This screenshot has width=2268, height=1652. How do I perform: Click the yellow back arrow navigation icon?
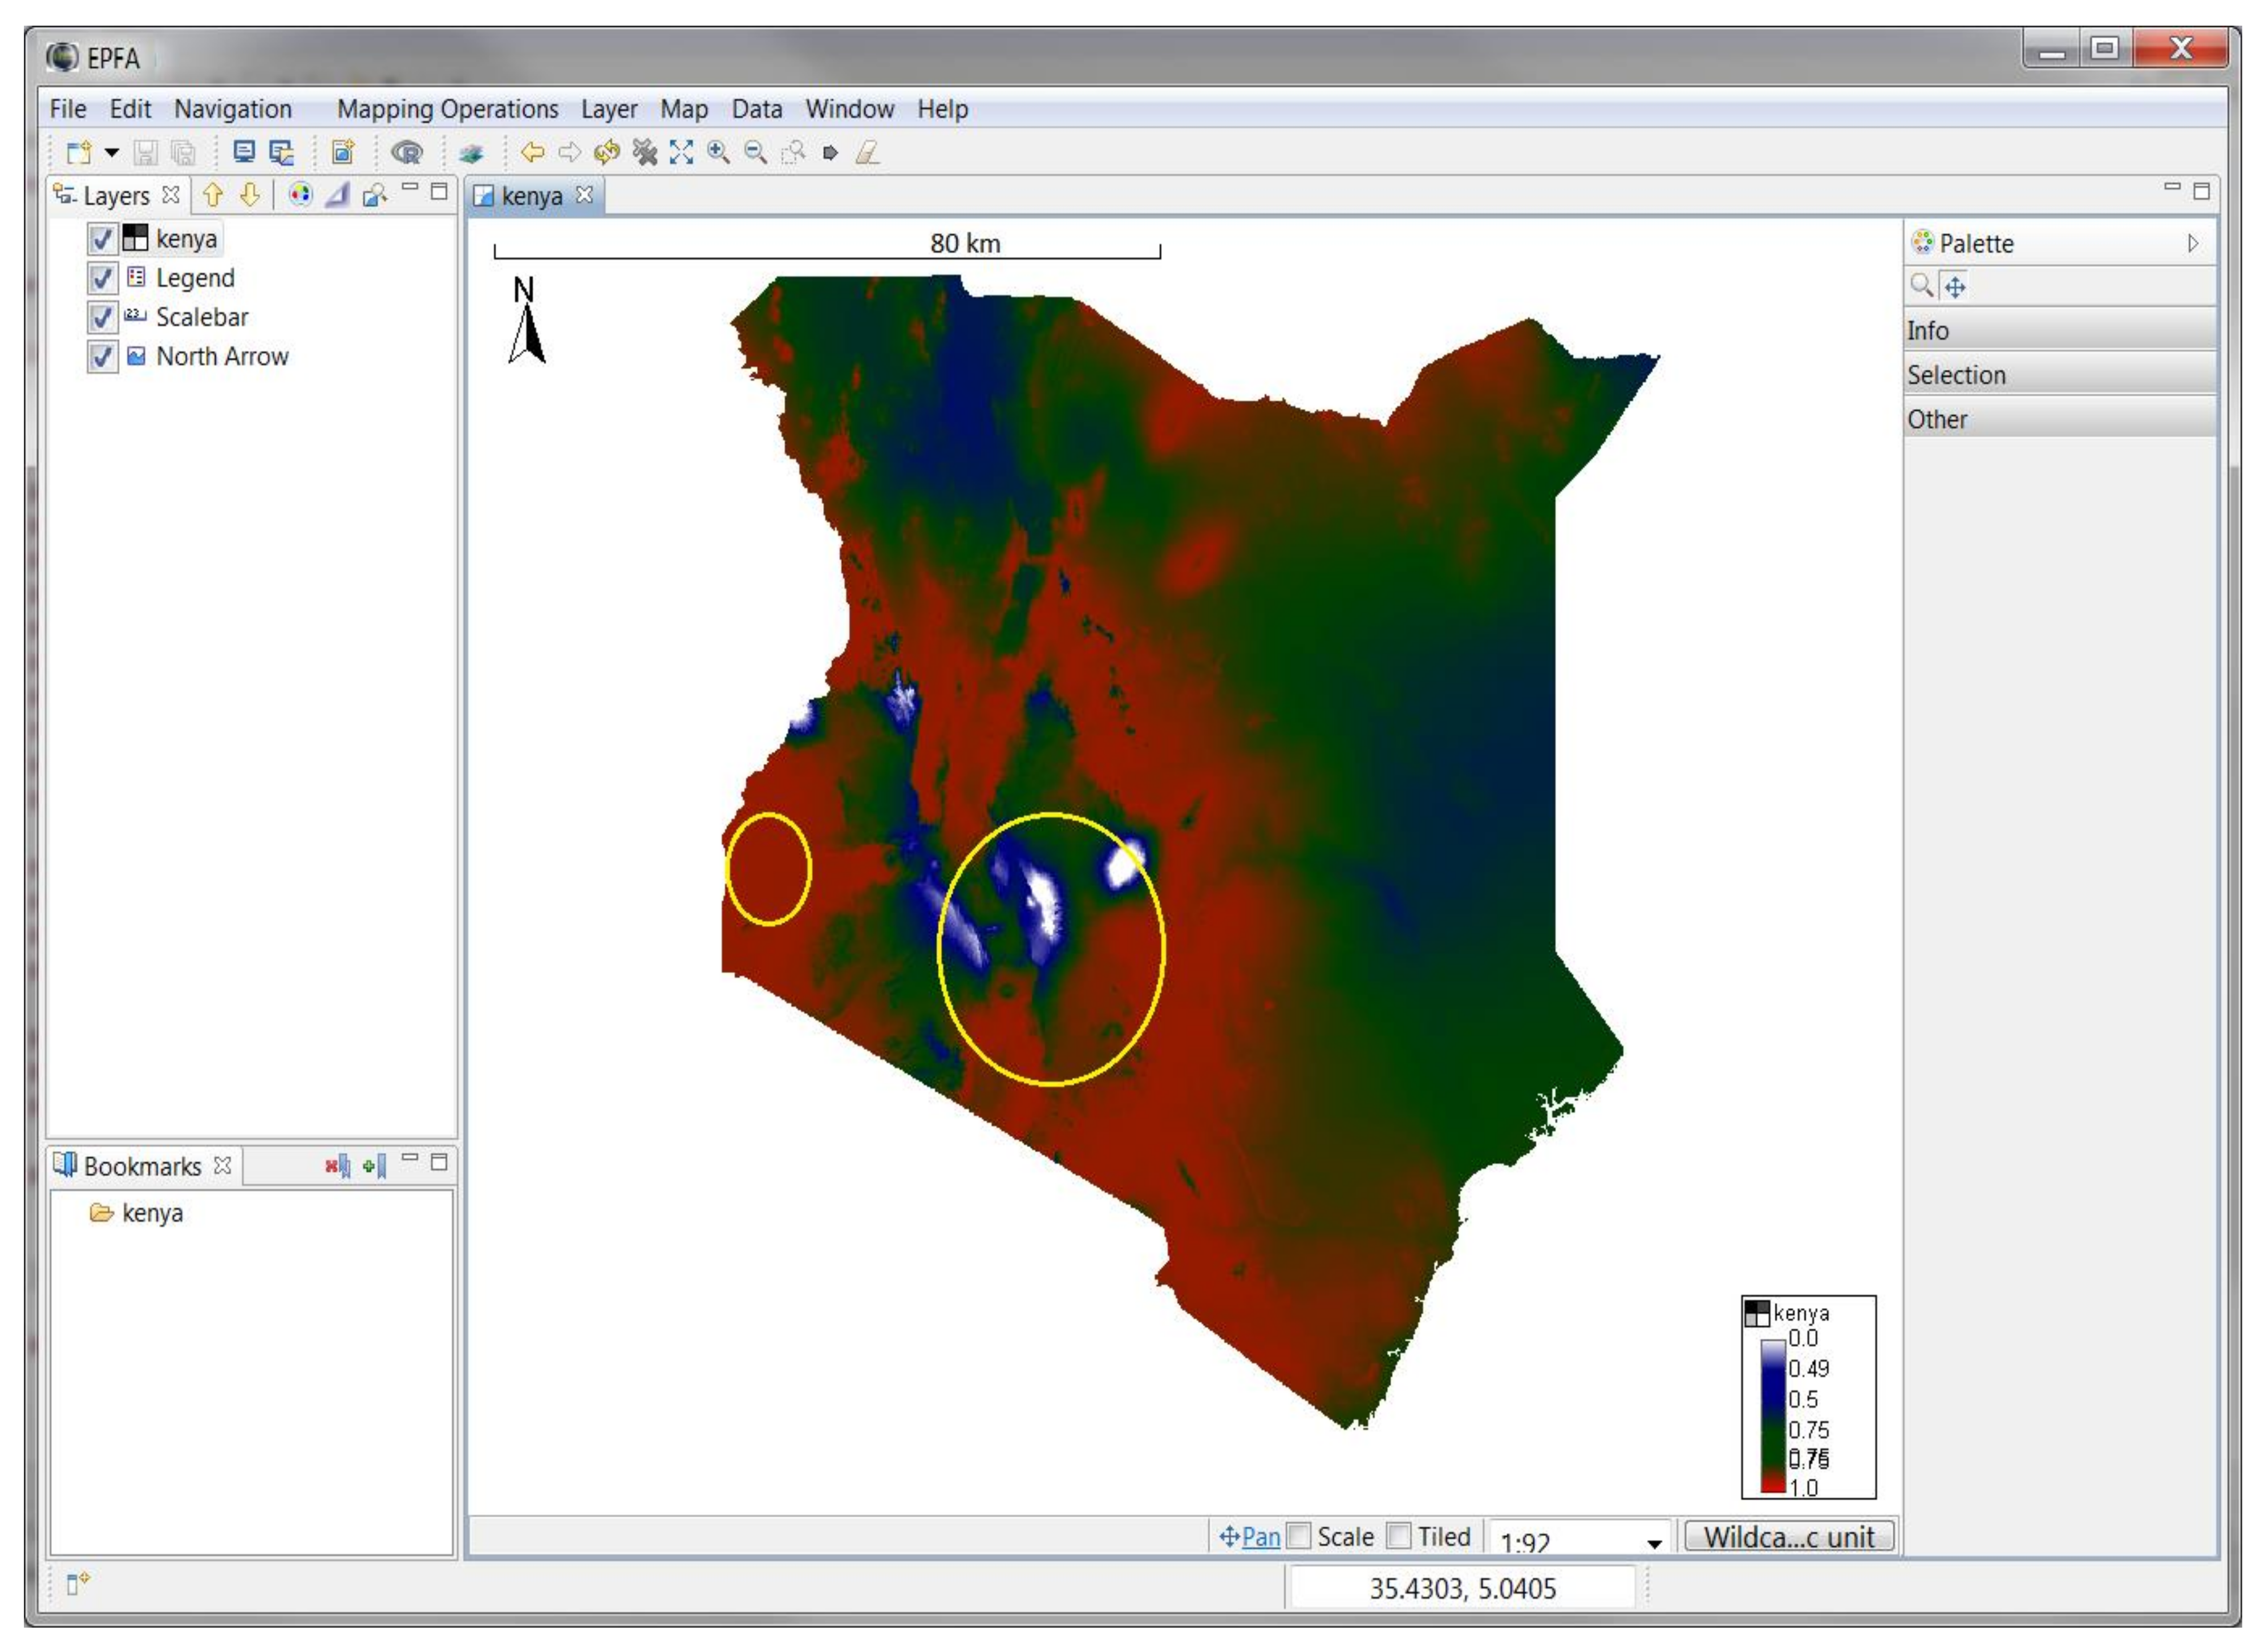[x=532, y=152]
